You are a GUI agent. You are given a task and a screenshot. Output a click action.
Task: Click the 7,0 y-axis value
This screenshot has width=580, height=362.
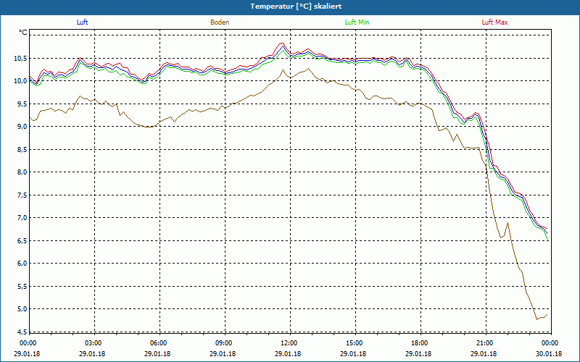[22, 218]
